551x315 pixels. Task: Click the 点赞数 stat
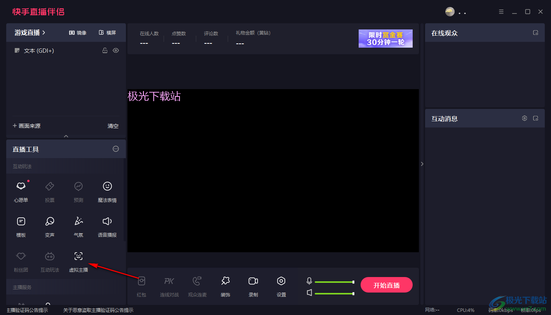[x=179, y=38]
